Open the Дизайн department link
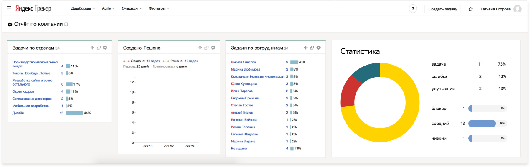Viewport: 530px width, 167px height. point(18,113)
